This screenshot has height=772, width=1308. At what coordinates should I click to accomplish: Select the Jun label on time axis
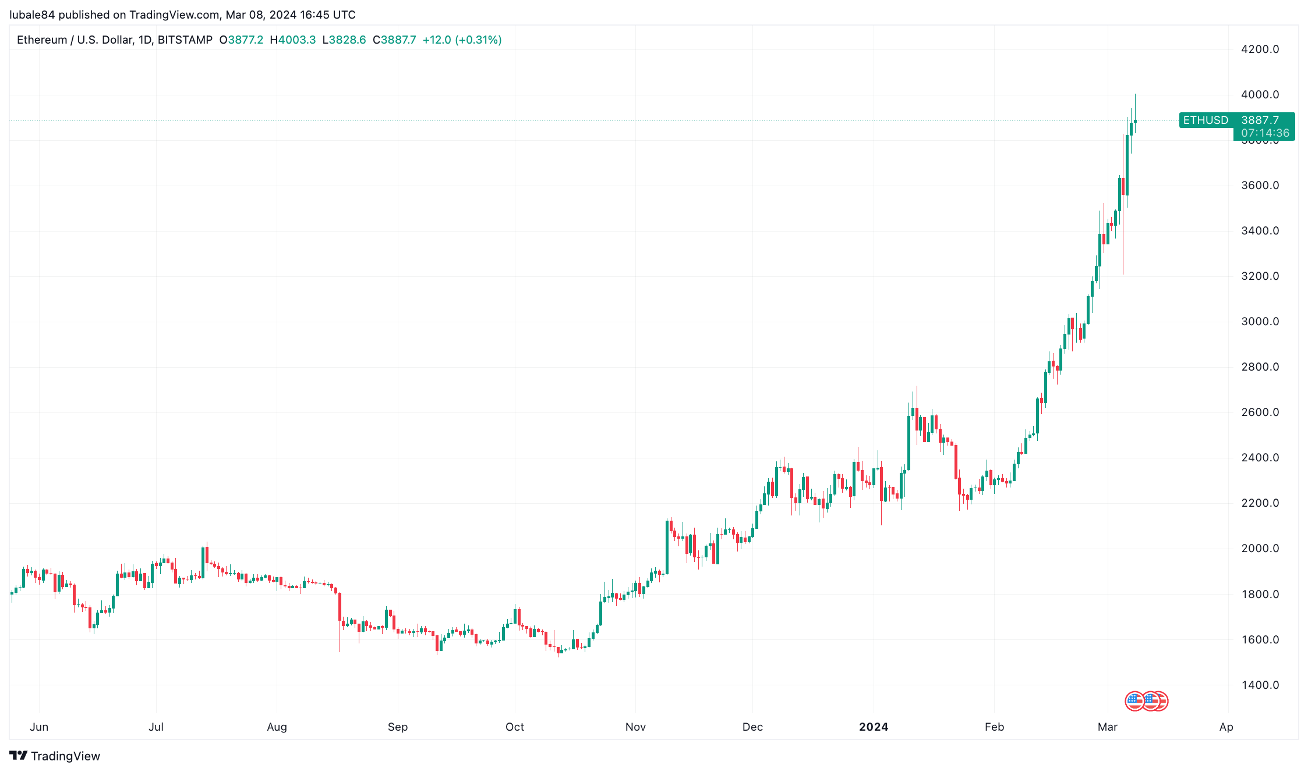pyautogui.click(x=39, y=727)
